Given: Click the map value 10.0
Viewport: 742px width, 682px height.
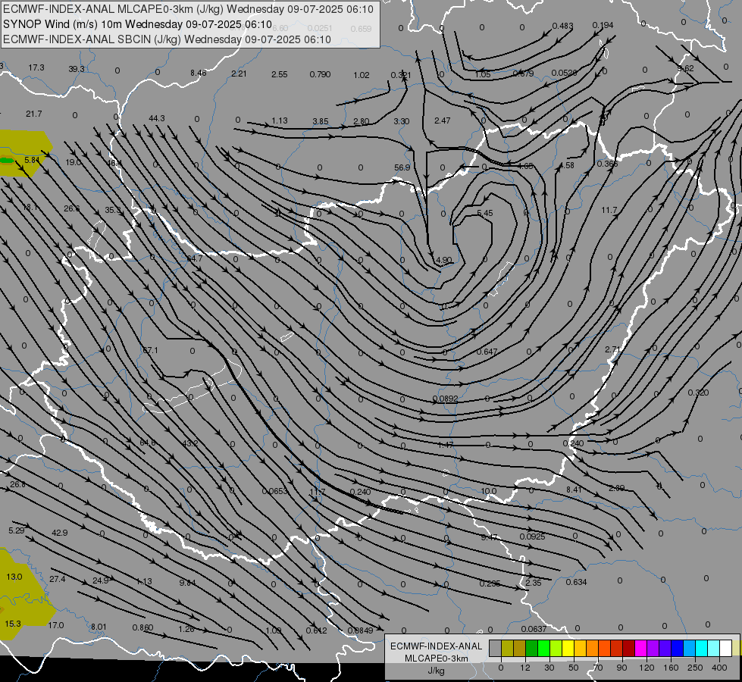Looking at the screenshot, I should [x=488, y=491].
